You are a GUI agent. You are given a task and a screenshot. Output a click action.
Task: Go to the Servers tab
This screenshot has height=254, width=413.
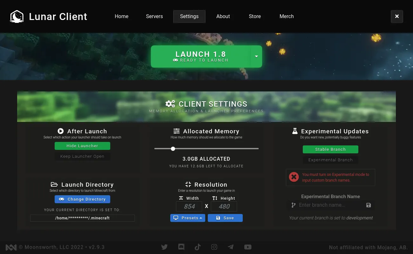pyautogui.click(x=154, y=17)
